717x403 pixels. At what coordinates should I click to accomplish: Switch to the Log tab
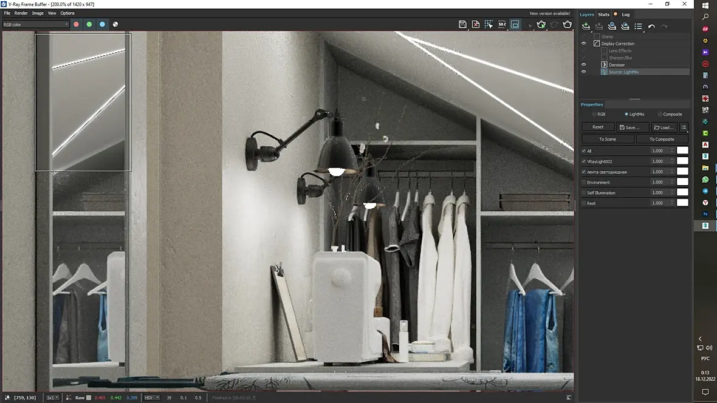click(625, 15)
